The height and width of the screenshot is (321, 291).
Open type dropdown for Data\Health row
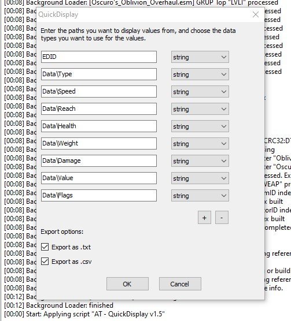tap(200, 126)
